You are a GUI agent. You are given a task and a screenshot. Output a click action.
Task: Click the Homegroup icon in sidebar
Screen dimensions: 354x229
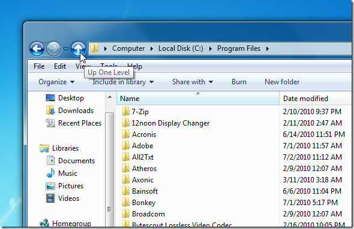click(x=44, y=223)
